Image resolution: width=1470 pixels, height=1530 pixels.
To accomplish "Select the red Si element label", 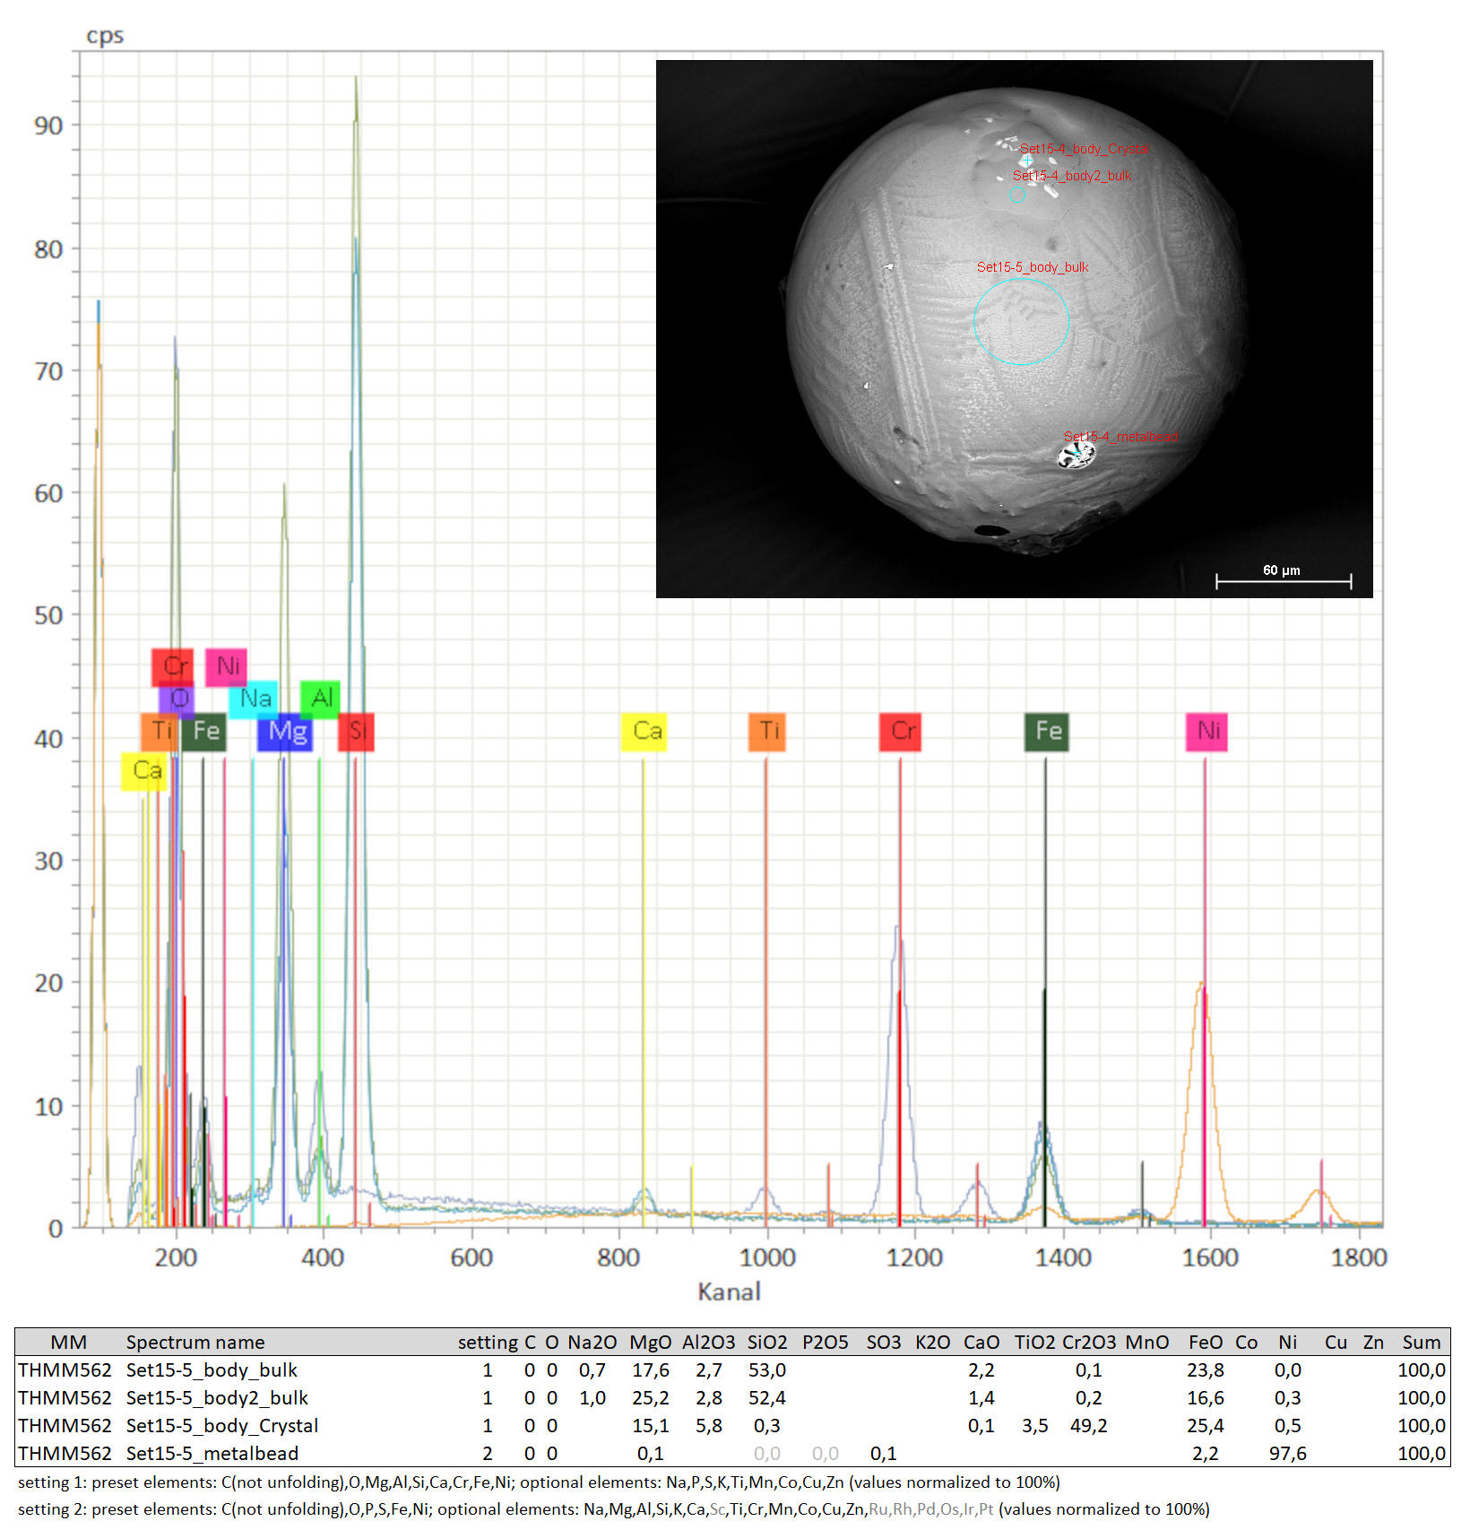I will tap(356, 731).
